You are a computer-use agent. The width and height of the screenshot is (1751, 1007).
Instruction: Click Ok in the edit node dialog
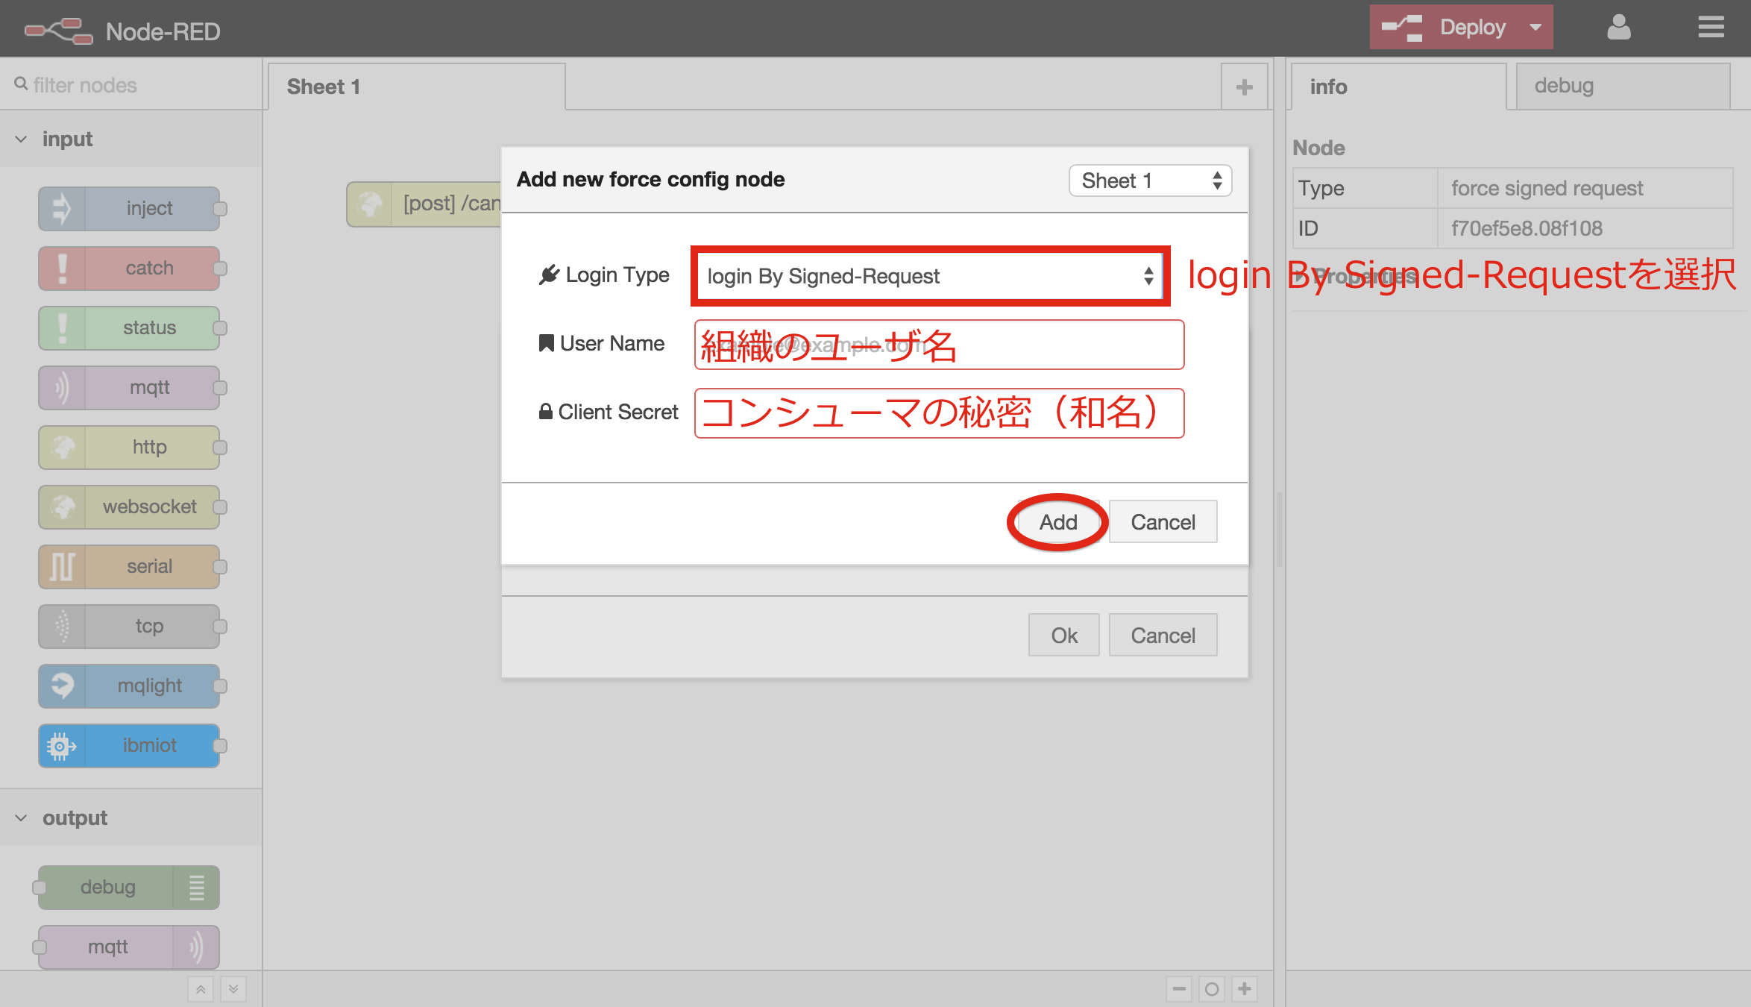point(1064,636)
